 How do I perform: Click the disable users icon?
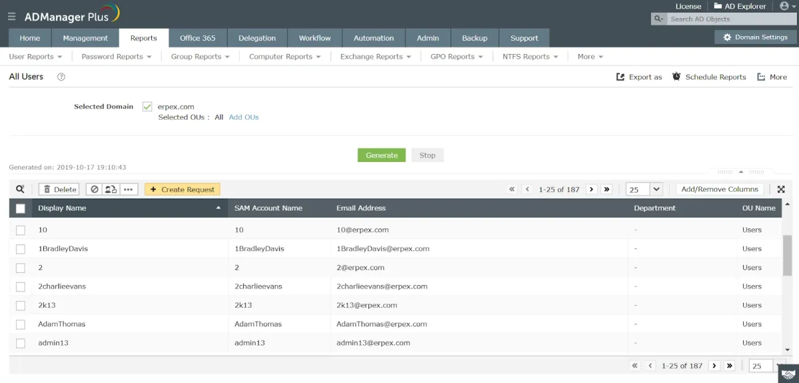pyautogui.click(x=95, y=189)
